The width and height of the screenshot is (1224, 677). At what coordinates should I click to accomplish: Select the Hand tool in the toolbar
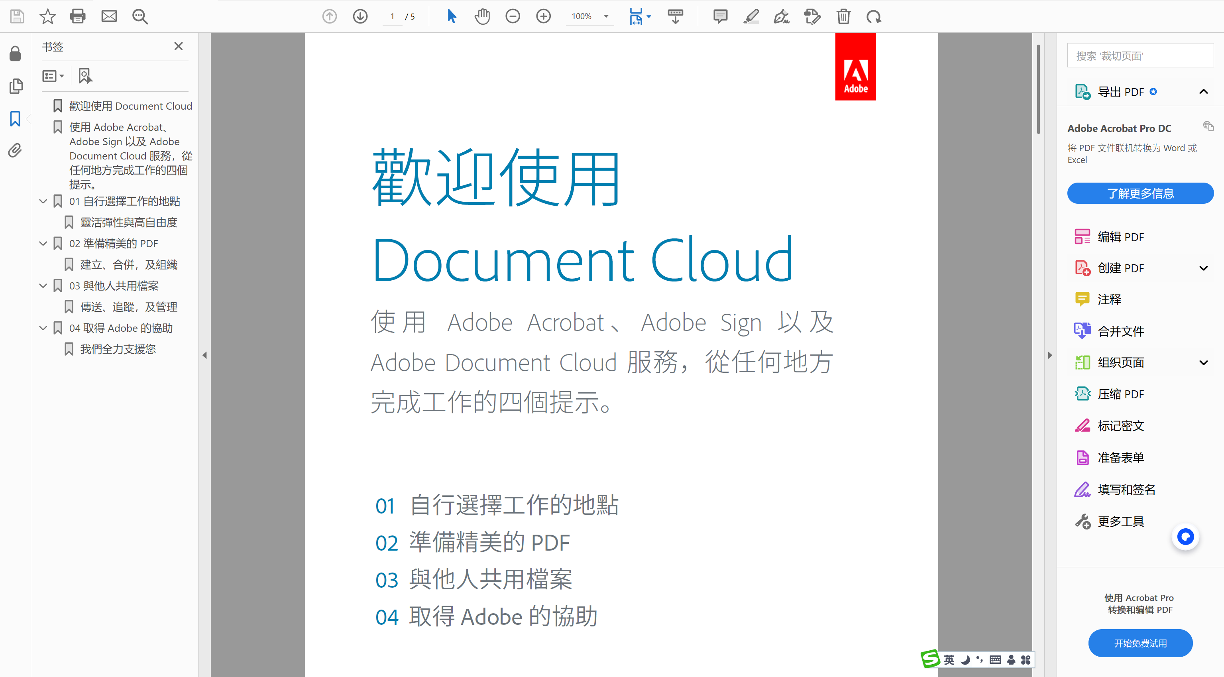482,16
